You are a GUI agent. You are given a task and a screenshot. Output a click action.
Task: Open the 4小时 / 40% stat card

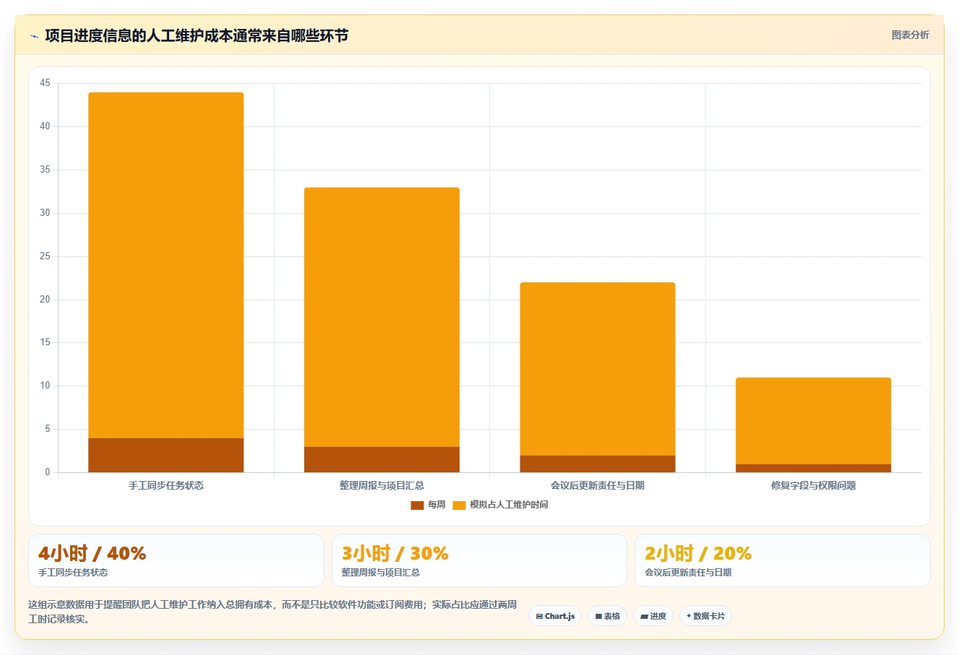(176, 560)
